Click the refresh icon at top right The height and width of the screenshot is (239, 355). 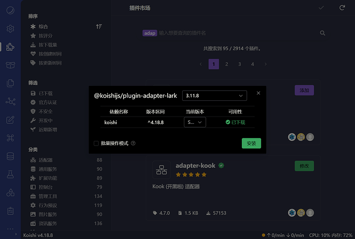pos(342,8)
